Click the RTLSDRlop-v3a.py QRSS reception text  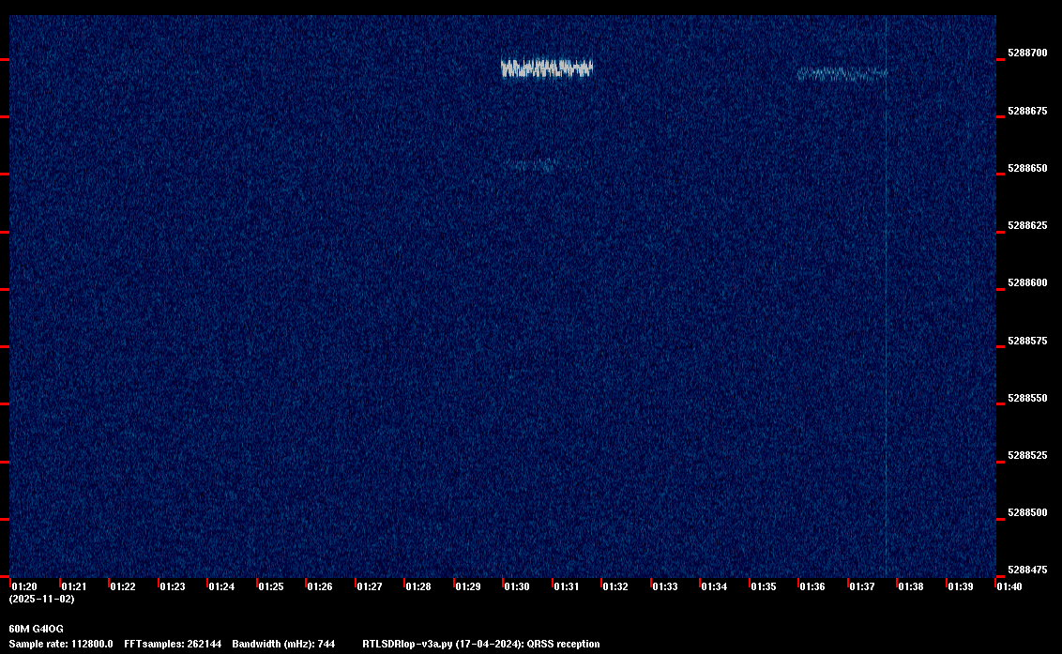click(481, 644)
